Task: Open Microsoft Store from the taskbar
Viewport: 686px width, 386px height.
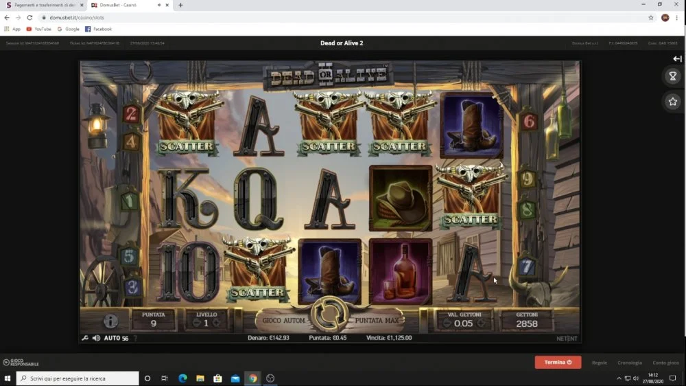Action: [217, 378]
